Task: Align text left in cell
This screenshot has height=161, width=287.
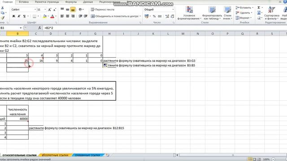Action: point(62,16)
